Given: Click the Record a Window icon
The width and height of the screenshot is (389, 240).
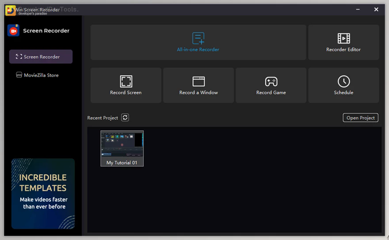Looking at the screenshot, I should pos(199,81).
